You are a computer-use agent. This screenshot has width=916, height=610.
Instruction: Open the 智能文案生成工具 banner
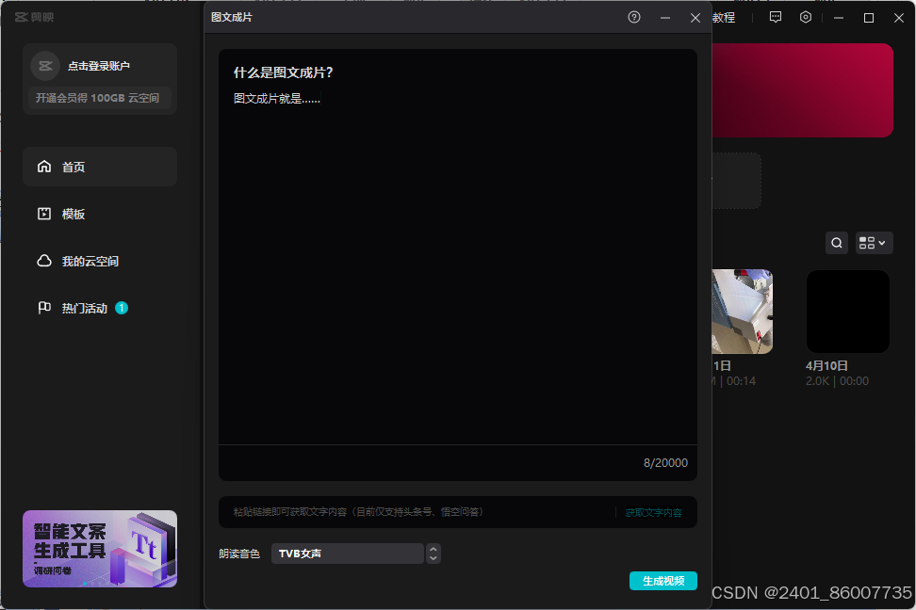pyautogui.click(x=100, y=549)
